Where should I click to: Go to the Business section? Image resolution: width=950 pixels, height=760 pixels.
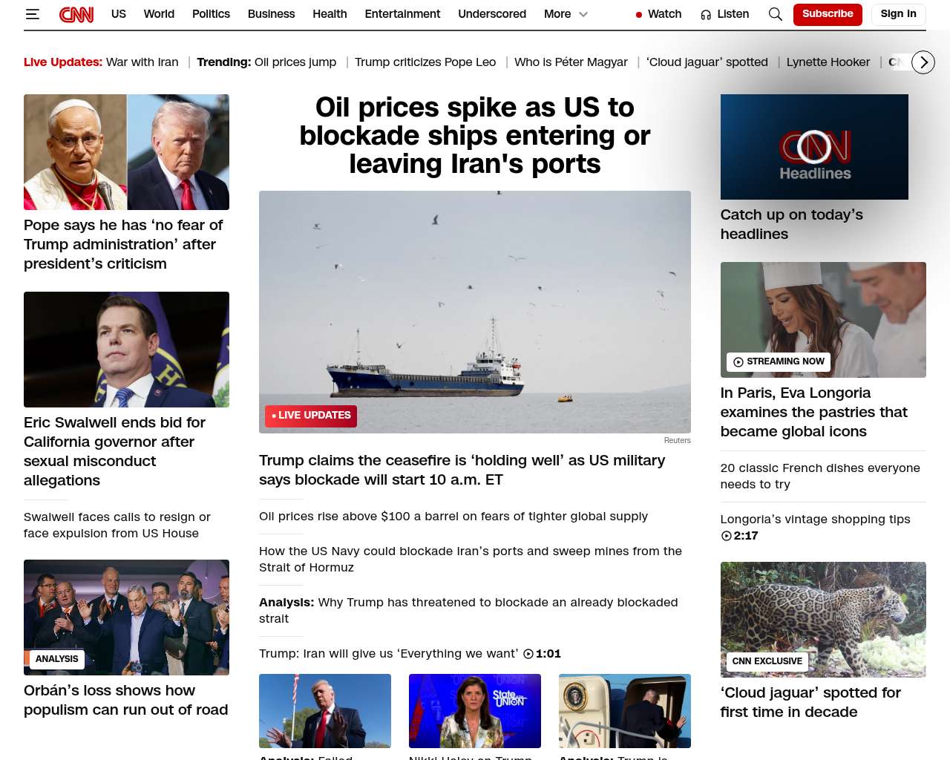click(x=271, y=14)
